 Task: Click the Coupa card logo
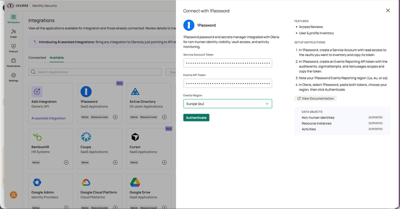(86, 137)
